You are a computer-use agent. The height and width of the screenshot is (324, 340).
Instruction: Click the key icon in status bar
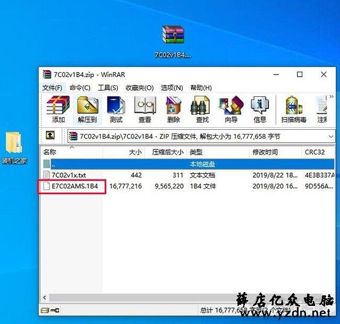(55, 311)
